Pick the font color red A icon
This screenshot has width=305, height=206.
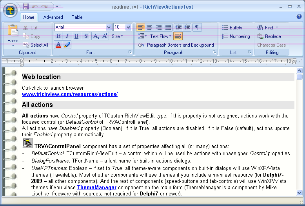pos(58,45)
